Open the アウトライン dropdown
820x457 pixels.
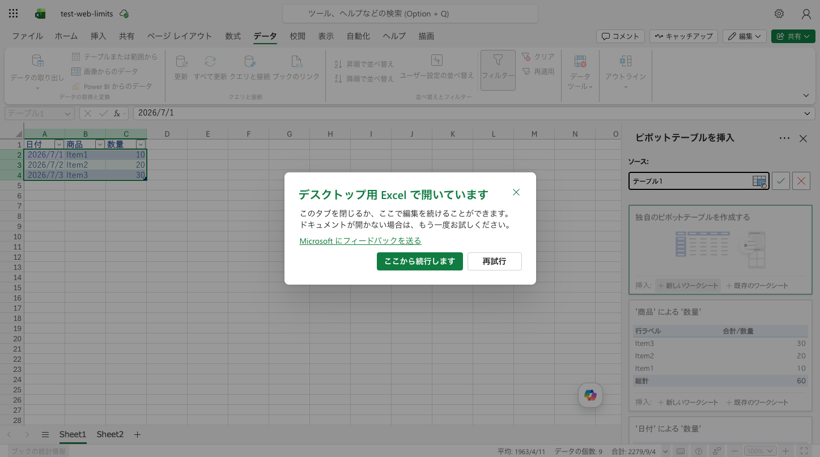click(x=626, y=72)
